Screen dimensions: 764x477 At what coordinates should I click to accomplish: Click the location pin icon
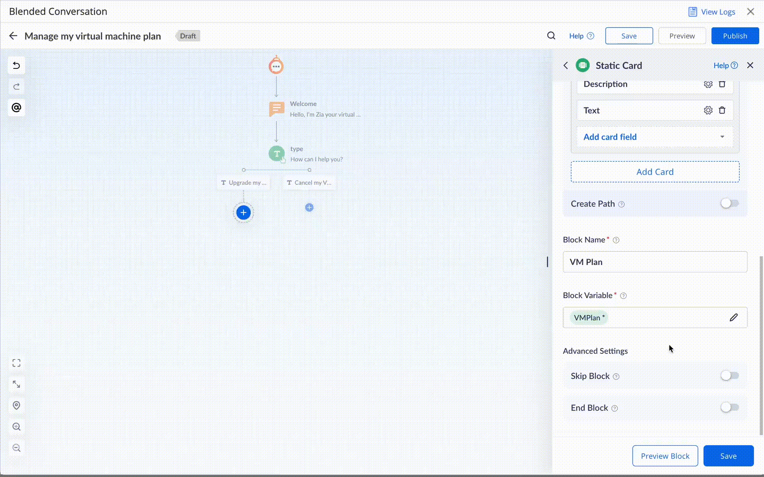pyautogui.click(x=16, y=405)
